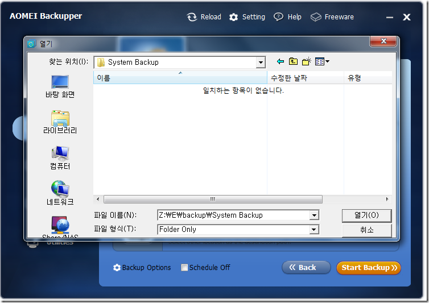
Task: Select 컴퓨터 in places sidebar
Action: click(x=60, y=158)
